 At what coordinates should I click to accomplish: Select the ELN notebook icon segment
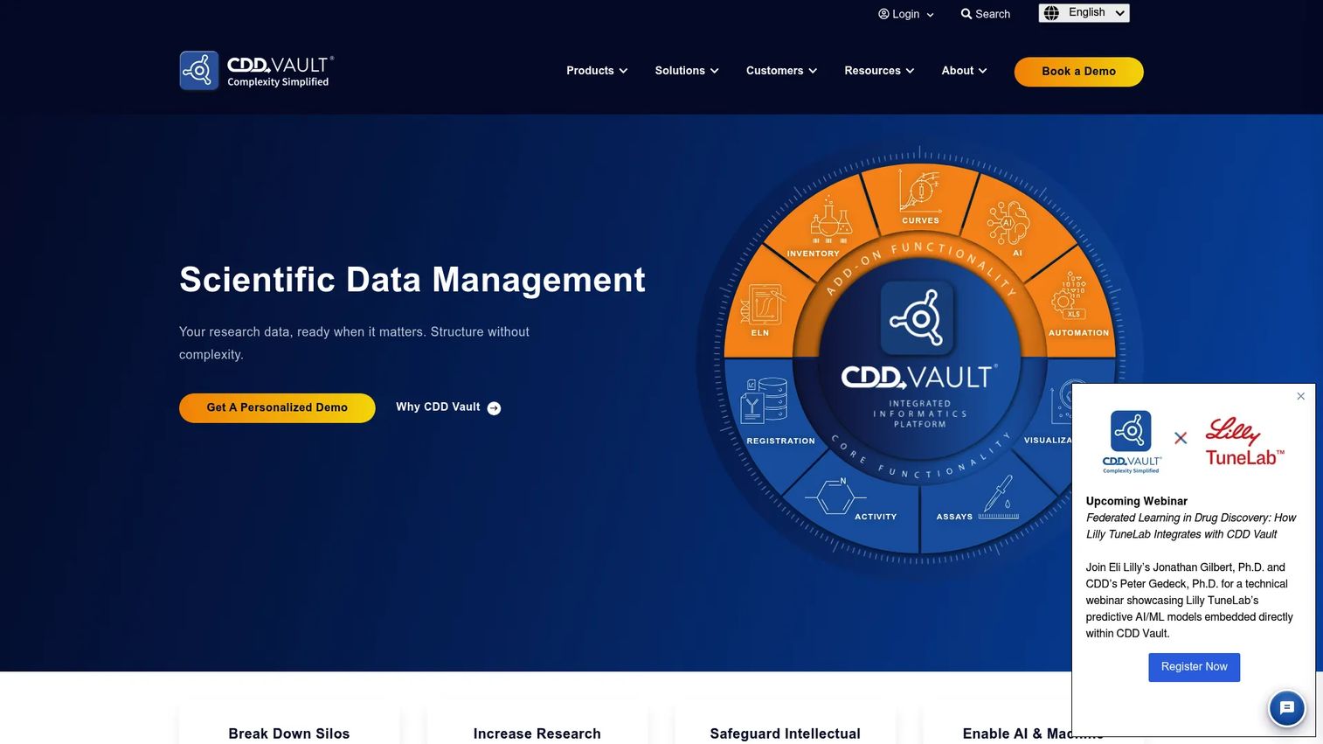[x=763, y=304]
